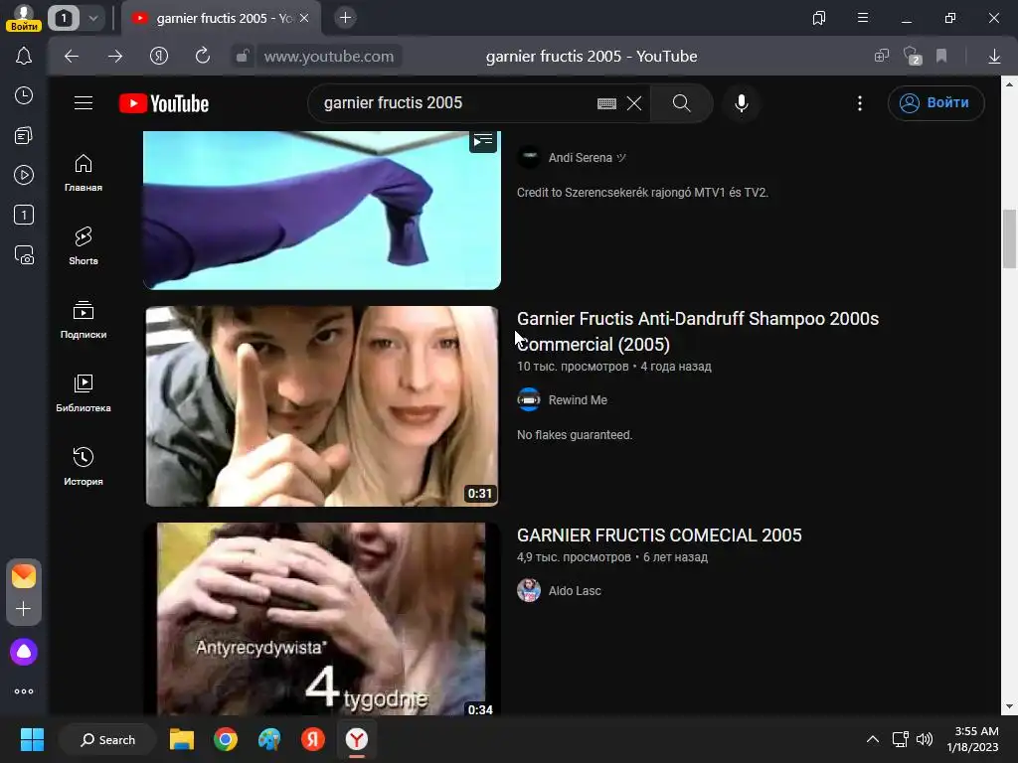The image size is (1018, 763).
Task: Open browser downloads arrow
Action: [994, 57]
